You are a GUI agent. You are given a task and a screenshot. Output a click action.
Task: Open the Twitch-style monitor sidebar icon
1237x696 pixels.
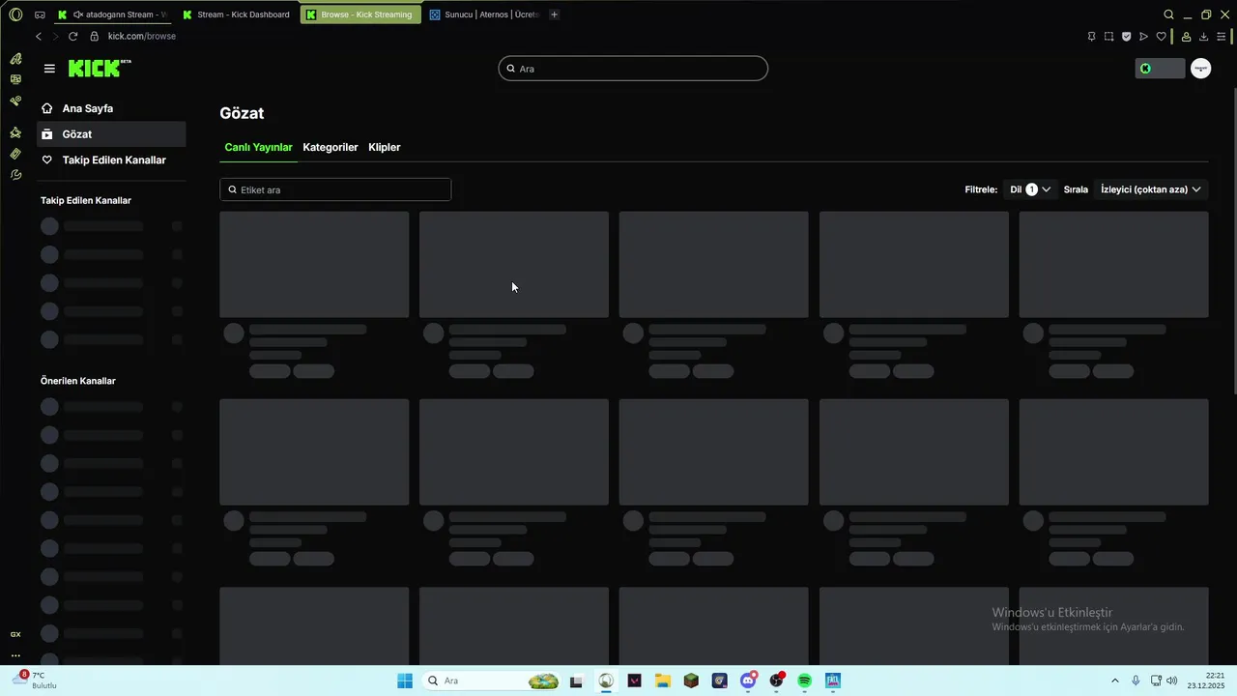click(15, 79)
